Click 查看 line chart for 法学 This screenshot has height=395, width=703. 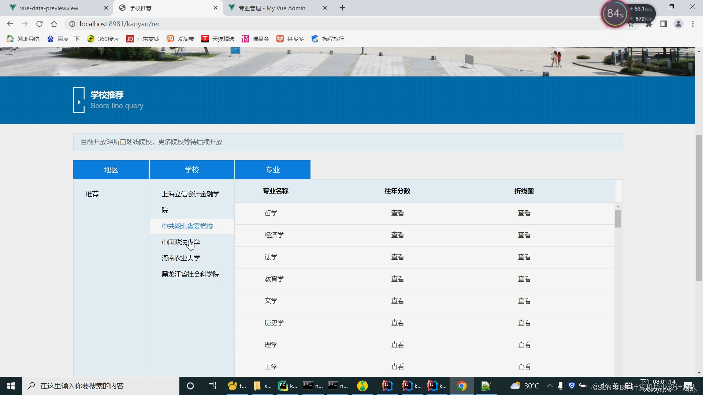[524, 257]
